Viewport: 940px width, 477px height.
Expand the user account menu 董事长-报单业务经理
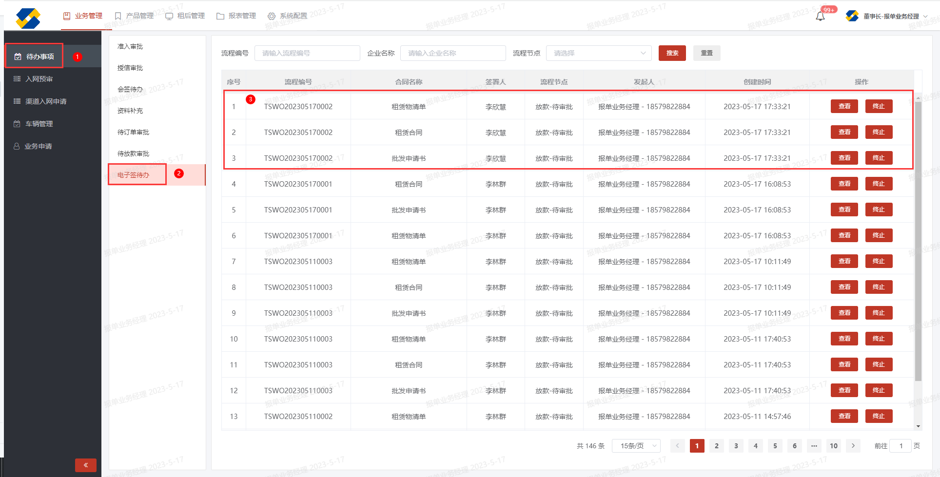click(890, 16)
